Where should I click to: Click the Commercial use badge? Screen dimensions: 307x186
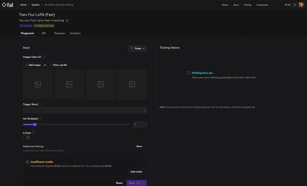(44, 26)
